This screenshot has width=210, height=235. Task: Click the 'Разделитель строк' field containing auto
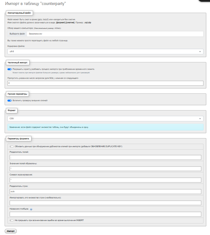(105, 191)
